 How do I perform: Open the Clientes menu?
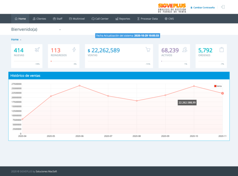point(39,19)
